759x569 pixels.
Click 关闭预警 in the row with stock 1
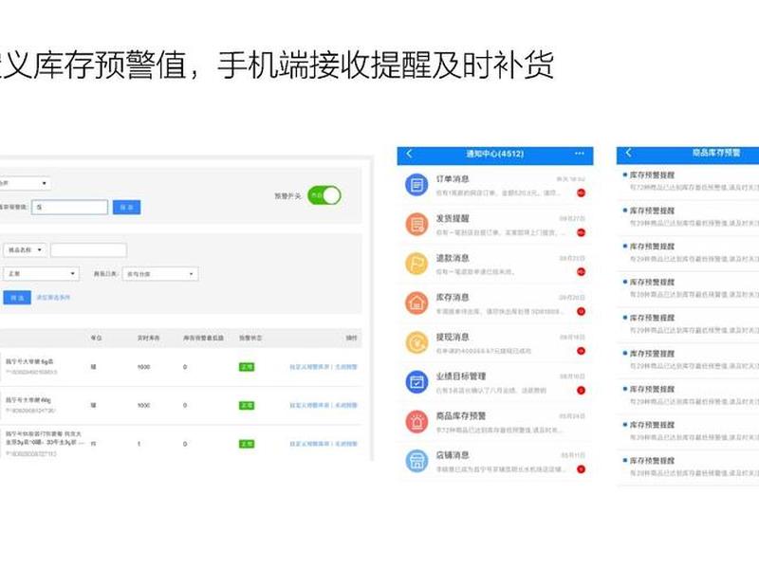click(346, 444)
